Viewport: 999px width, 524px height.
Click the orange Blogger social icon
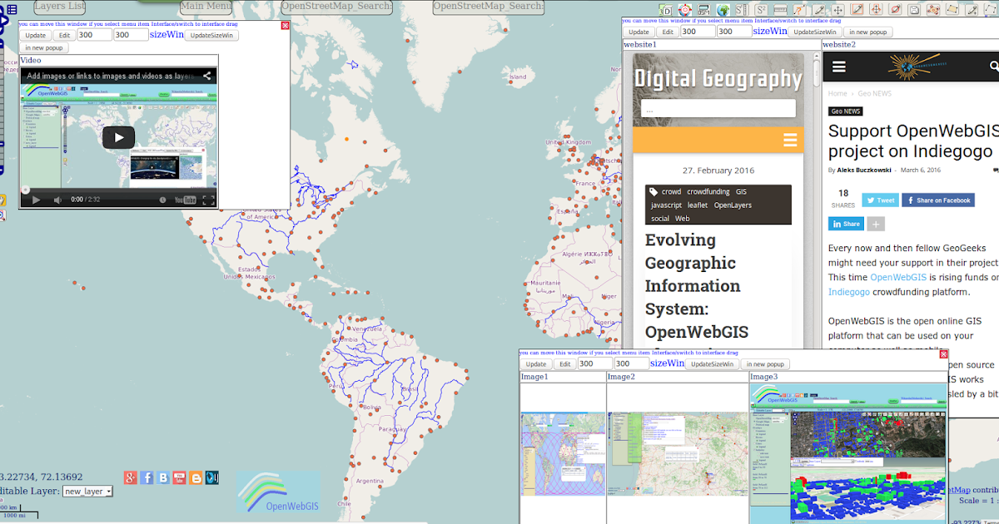pyautogui.click(x=196, y=477)
